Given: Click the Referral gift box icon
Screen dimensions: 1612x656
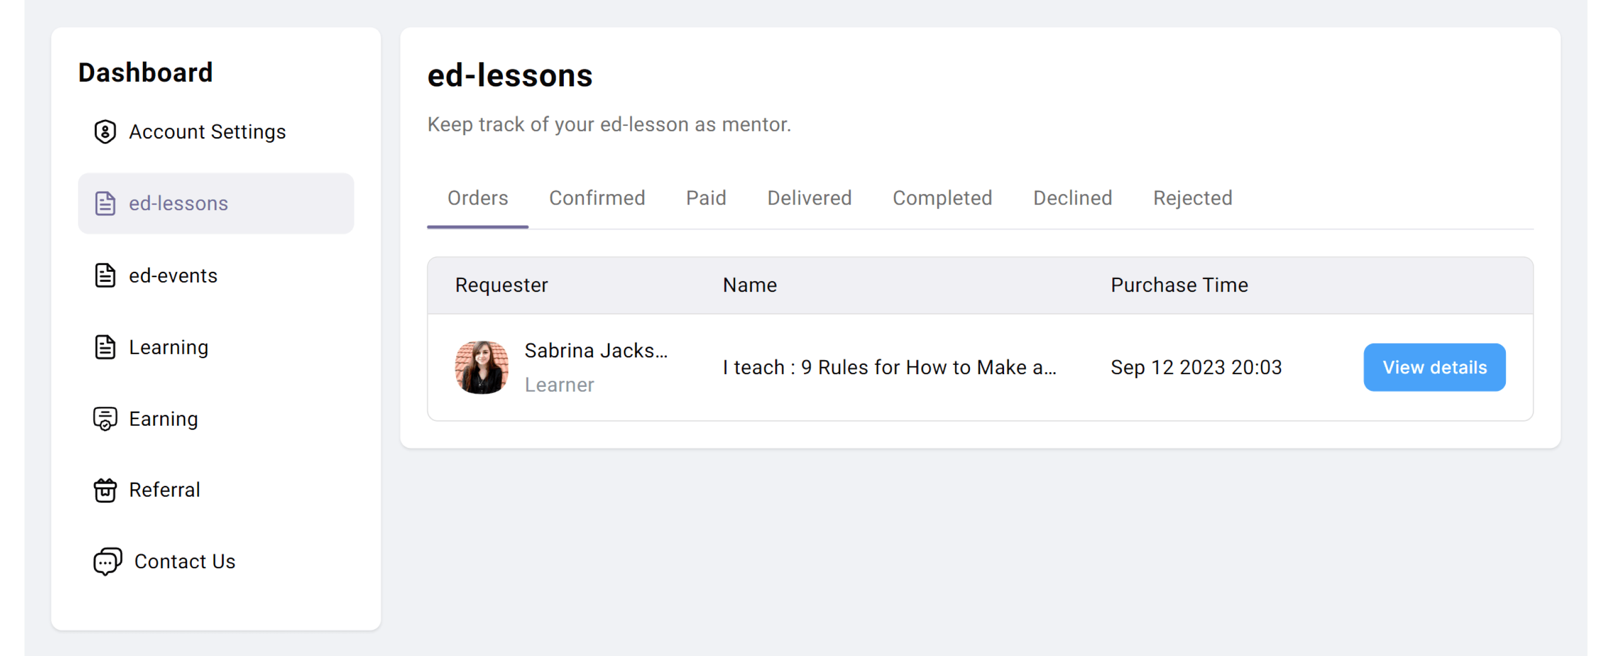Looking at the screenshot, I should pos(105,490).
